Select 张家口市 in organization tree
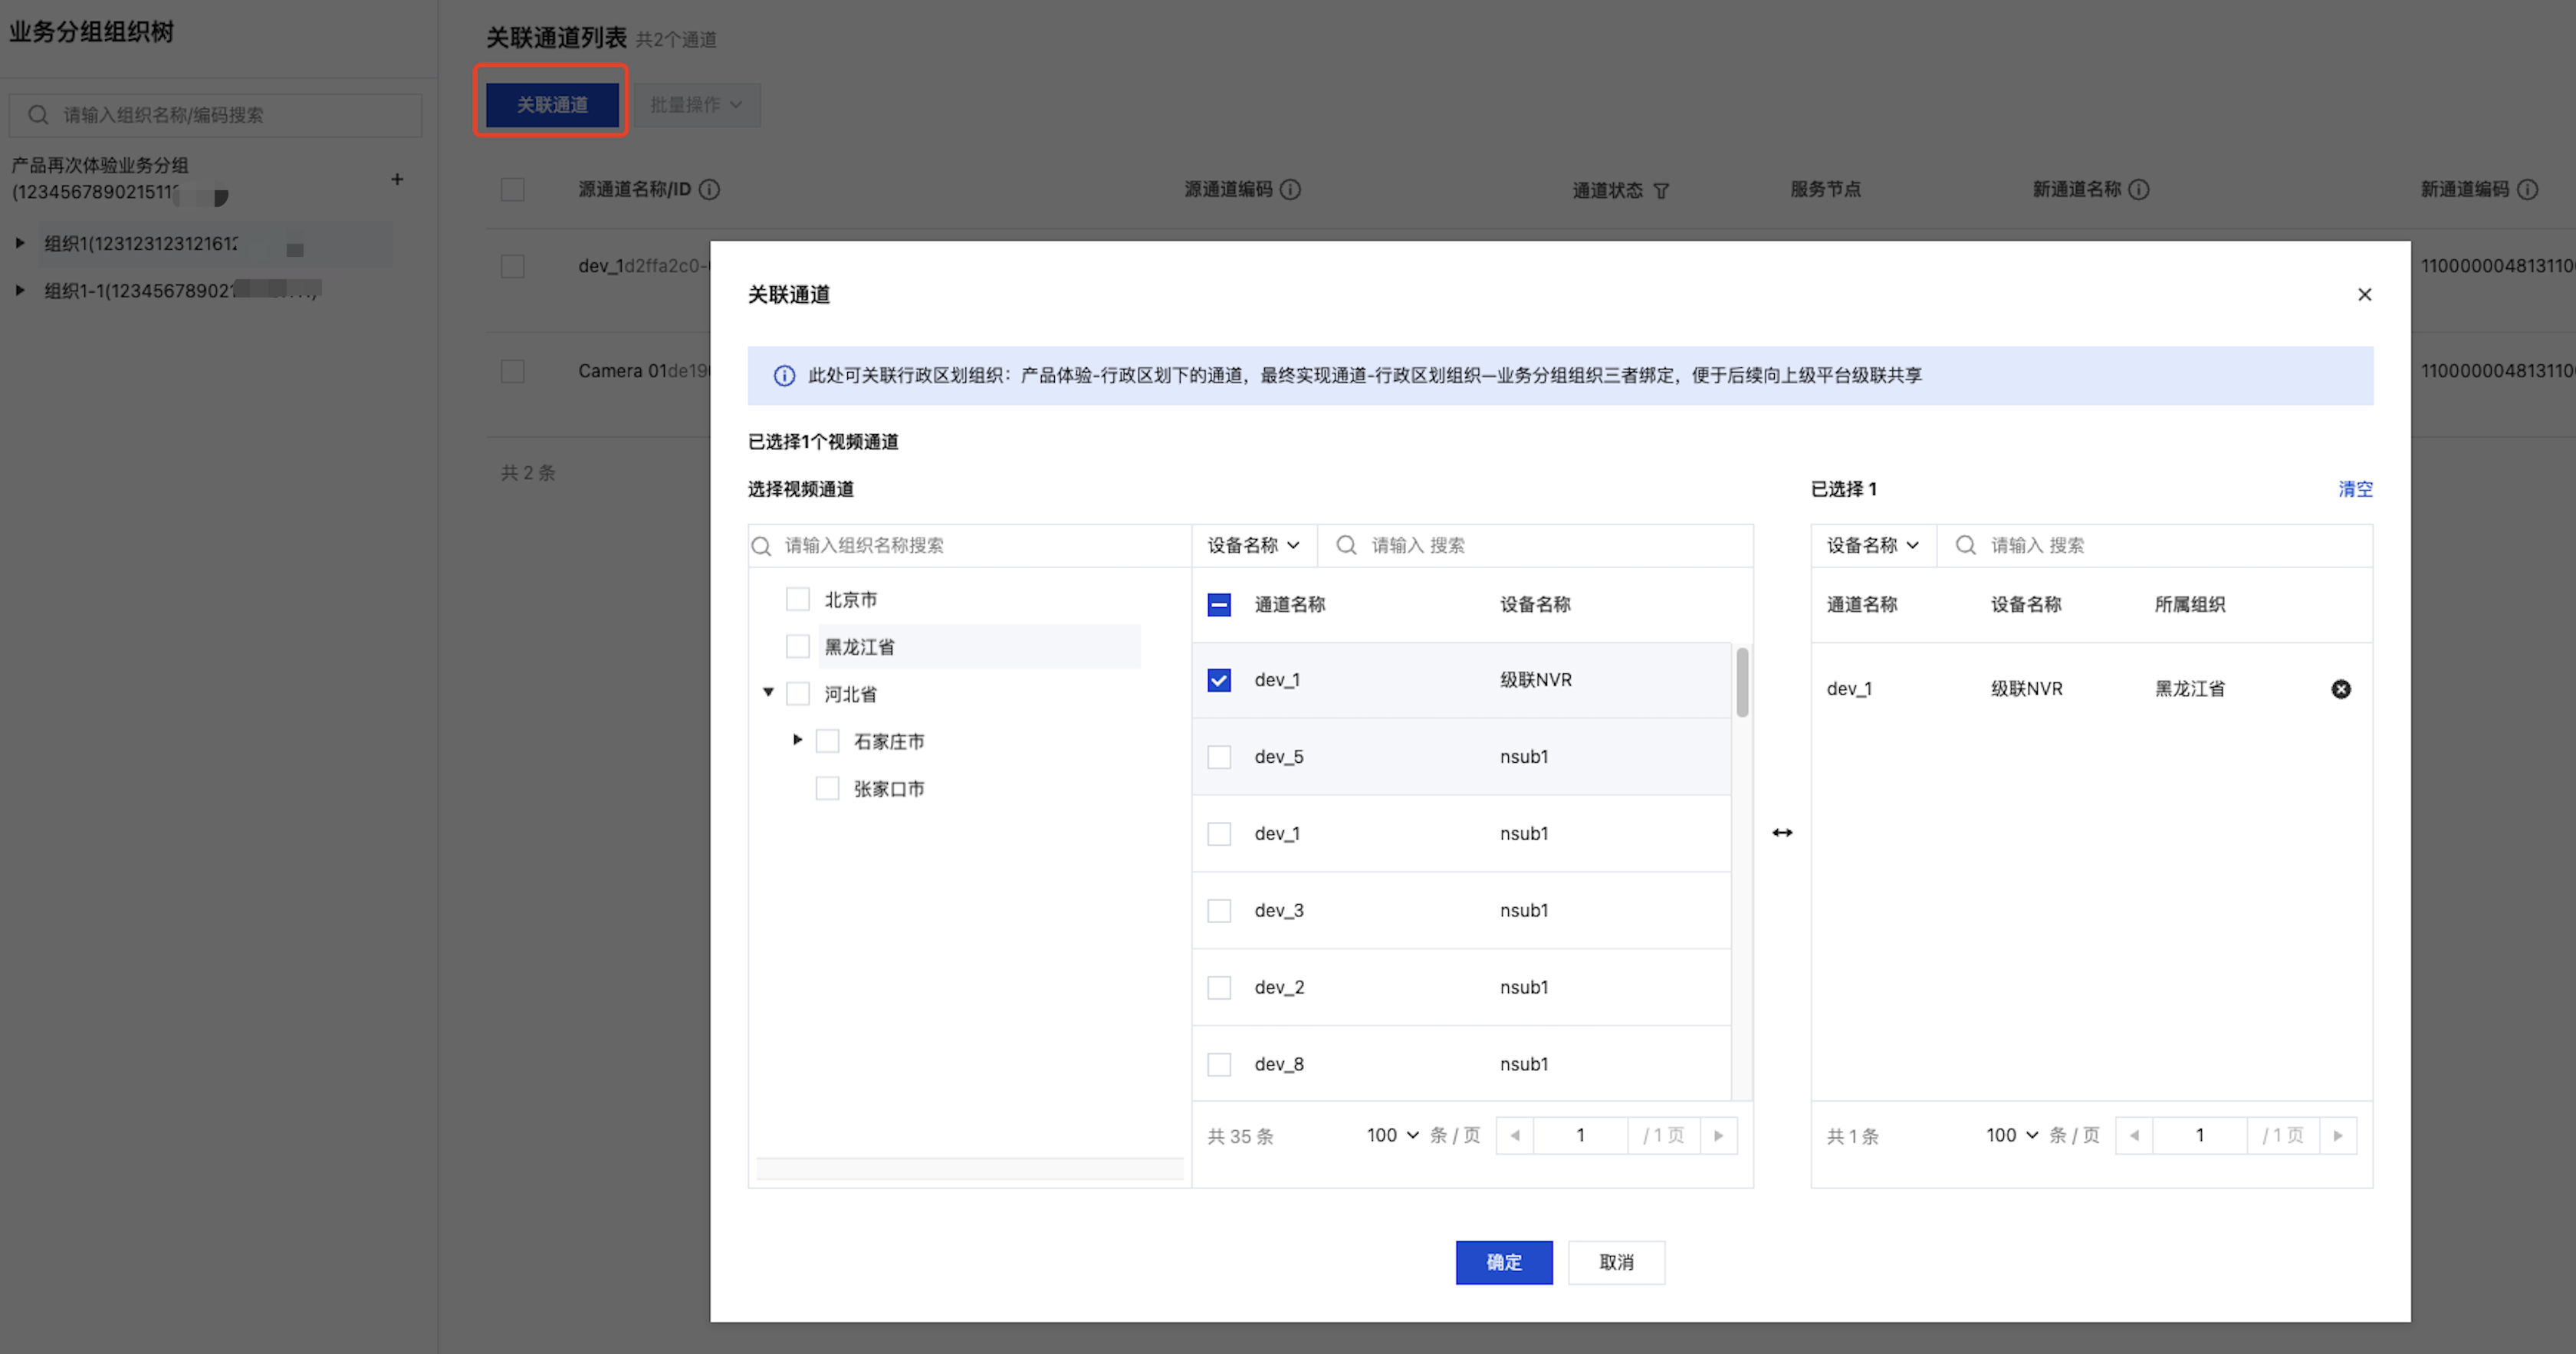 (888, 789)
